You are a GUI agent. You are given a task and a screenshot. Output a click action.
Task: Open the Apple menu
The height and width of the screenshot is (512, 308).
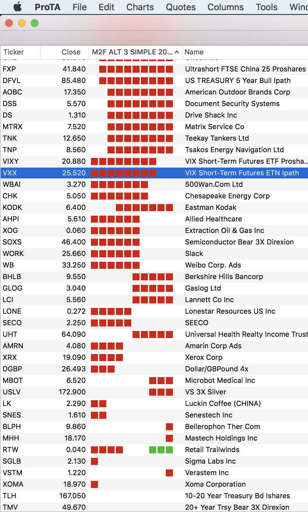[x=18, y=7]
